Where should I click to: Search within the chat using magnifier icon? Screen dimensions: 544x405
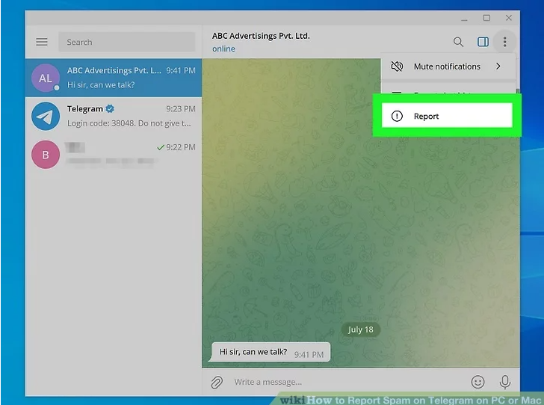tap(458, 42)
